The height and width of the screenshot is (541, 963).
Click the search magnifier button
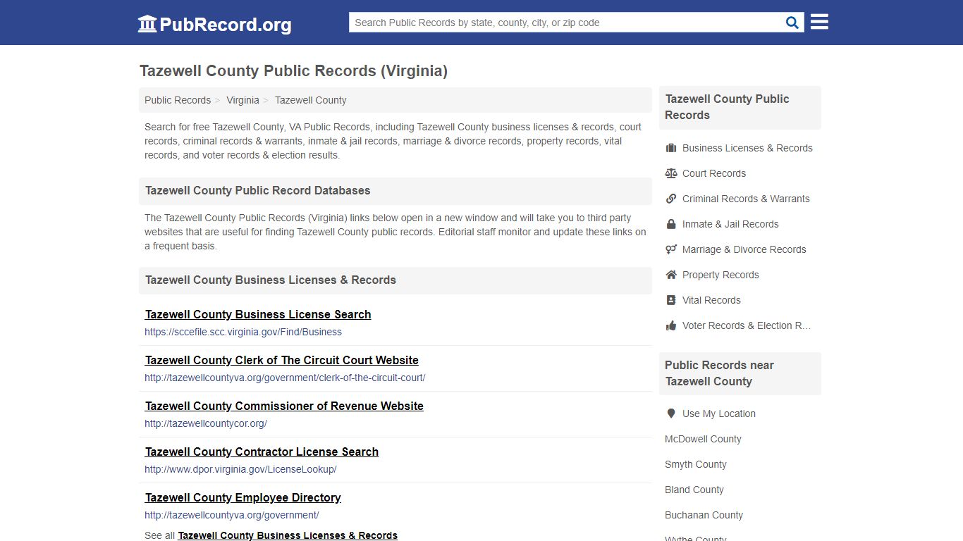[792, 23]
